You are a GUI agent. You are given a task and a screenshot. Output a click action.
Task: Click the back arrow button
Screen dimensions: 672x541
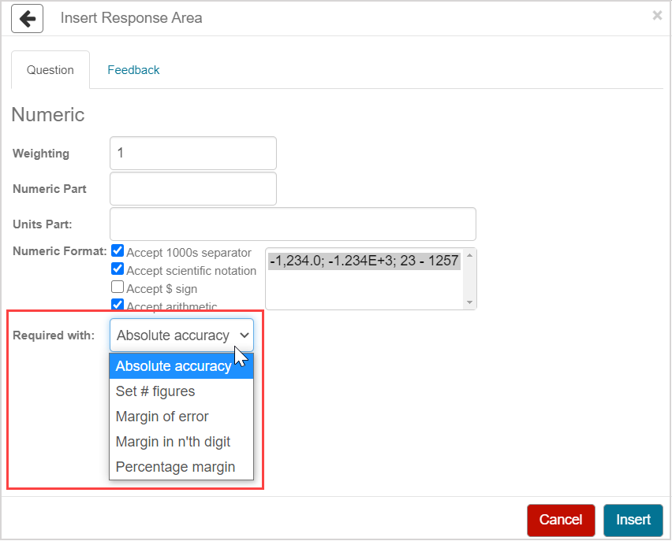point(27,18)
